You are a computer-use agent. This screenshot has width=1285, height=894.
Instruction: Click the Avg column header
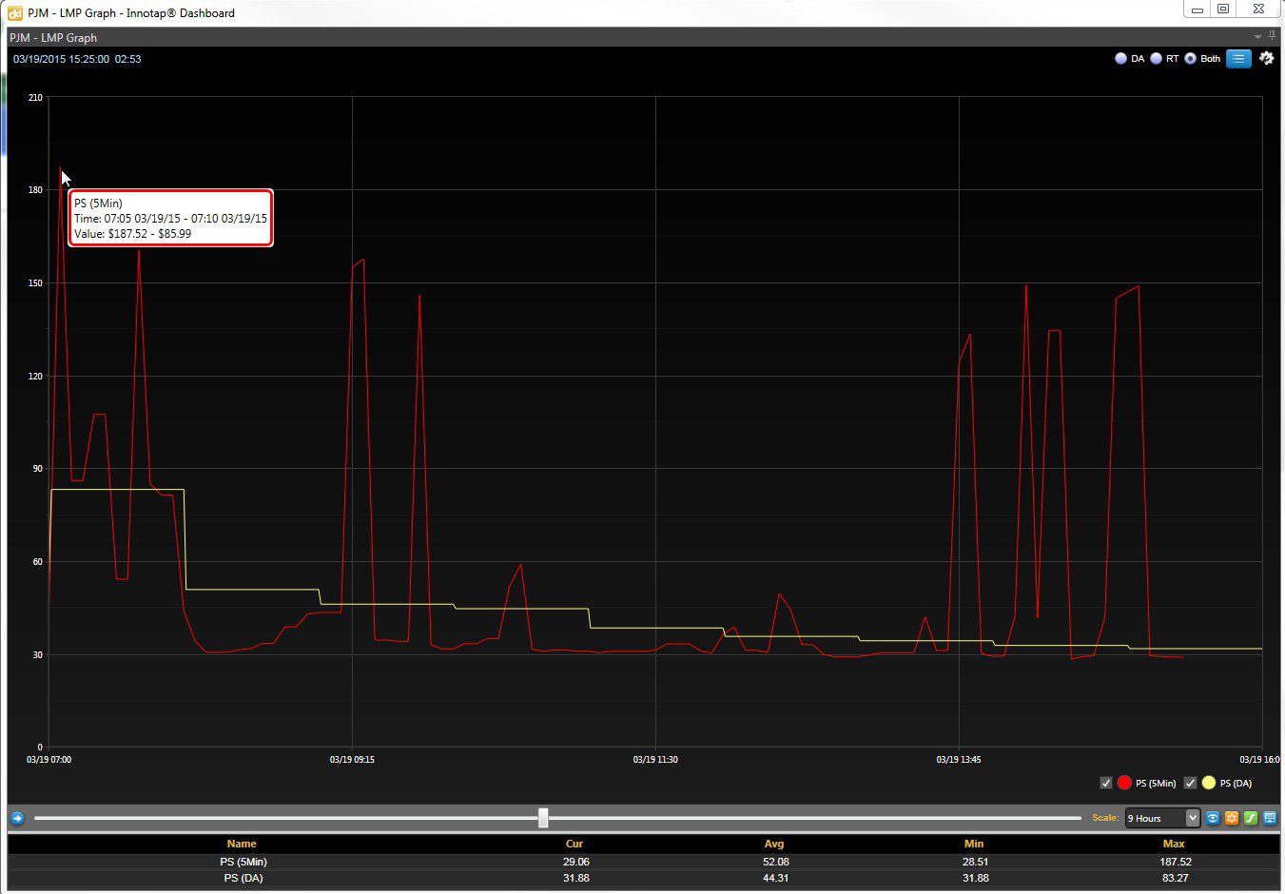pos(774,844)
